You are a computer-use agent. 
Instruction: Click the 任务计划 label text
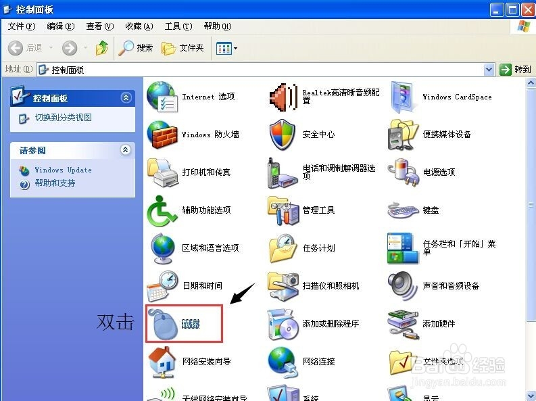318,249
